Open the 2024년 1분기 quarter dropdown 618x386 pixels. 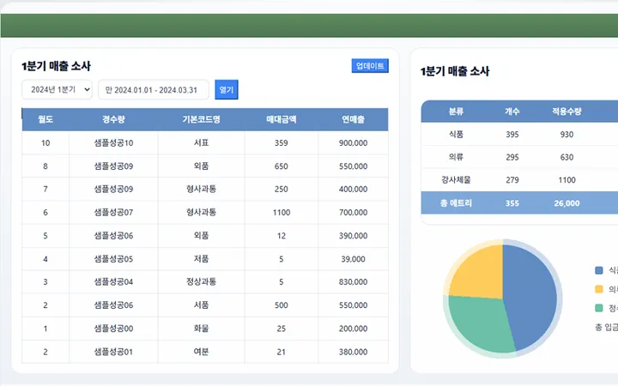pos(57,90)
